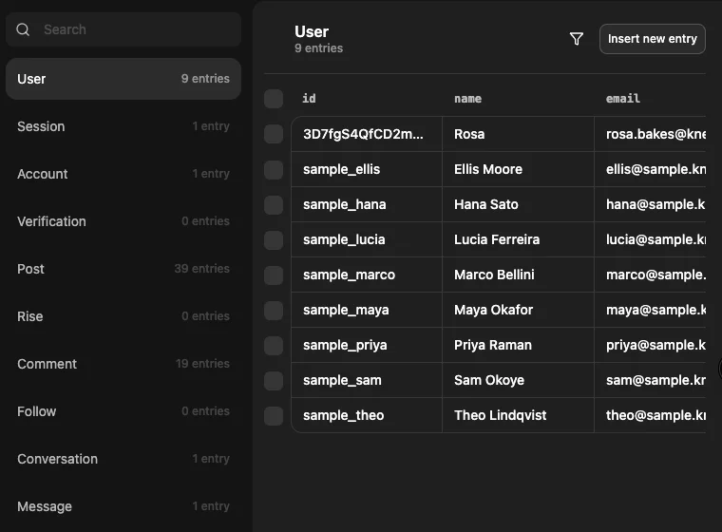This screenshot has height=532, width=722.
Task: Click the Hana Sato name cell
Action: [x=518, y=204]
